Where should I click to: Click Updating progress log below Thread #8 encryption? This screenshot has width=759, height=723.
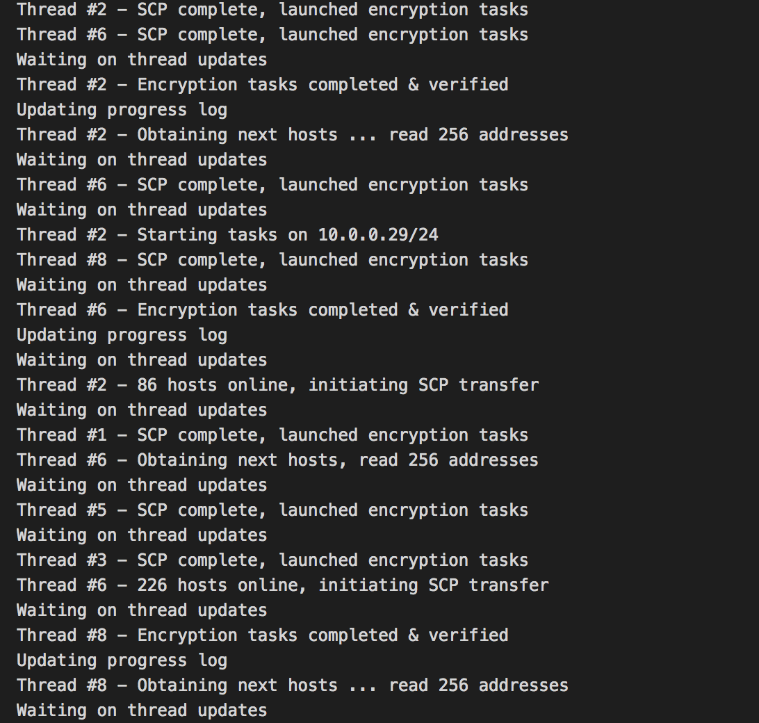click(x=122, y=660)
